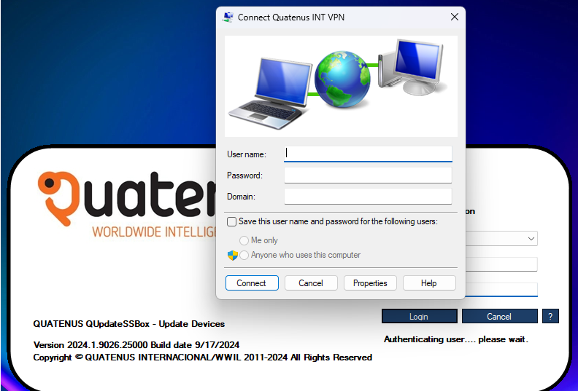Enable Save this user name and password
Viewport: 578px width, 391px height.
pos(232,221)
